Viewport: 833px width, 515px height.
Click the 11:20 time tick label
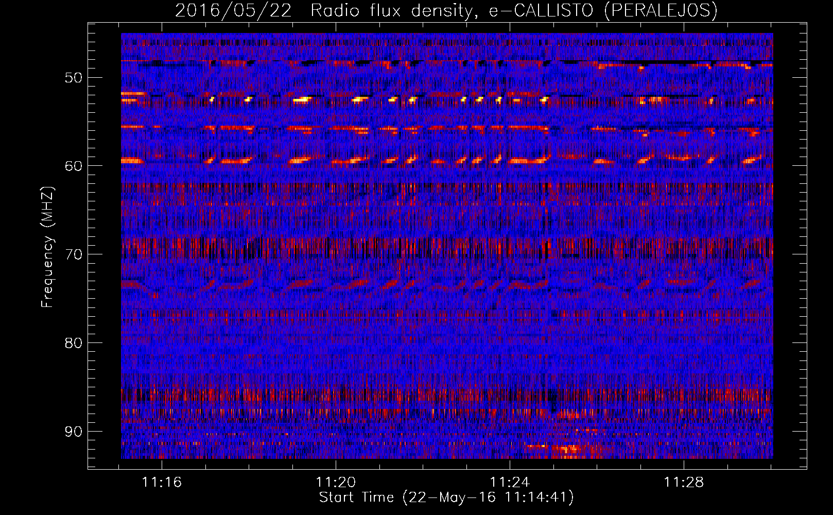(x=336, y=483)
